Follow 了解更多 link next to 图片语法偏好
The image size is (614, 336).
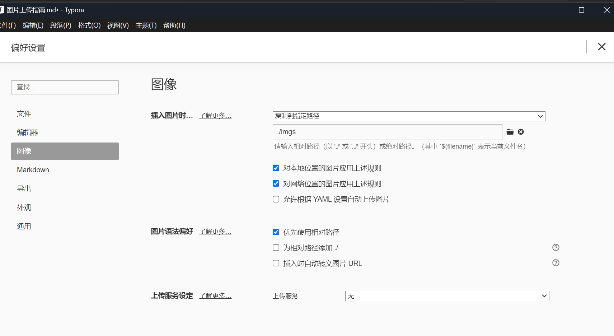(x=215, y=232)
